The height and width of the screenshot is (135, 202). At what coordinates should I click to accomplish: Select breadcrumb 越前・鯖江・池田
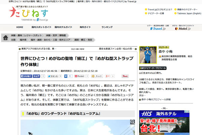click(x=83, y=40)
